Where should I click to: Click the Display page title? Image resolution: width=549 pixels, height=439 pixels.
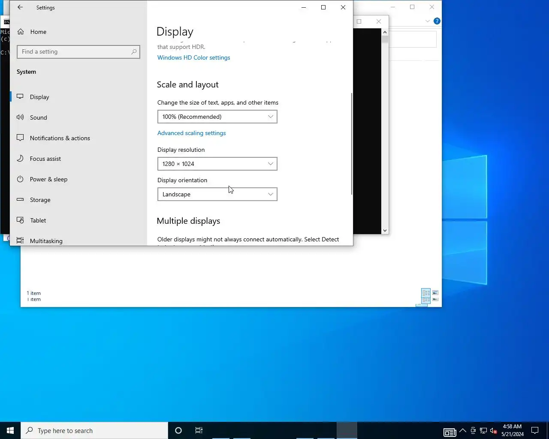point(175,31)
